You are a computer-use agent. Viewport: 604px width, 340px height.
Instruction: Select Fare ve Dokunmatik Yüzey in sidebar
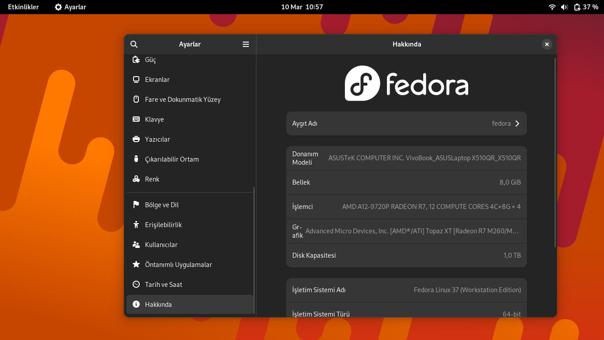point(190,100)
